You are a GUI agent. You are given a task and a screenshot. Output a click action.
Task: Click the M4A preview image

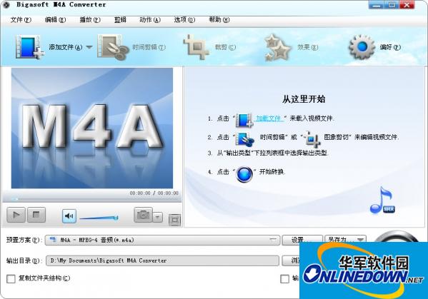coord(92,128)
